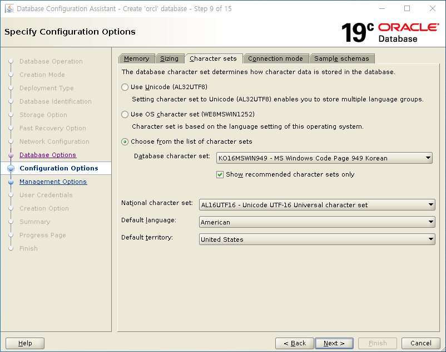This screenshot has height=352, width=446.
Task: Open the Character sets tab
Action: click(214, 58)
